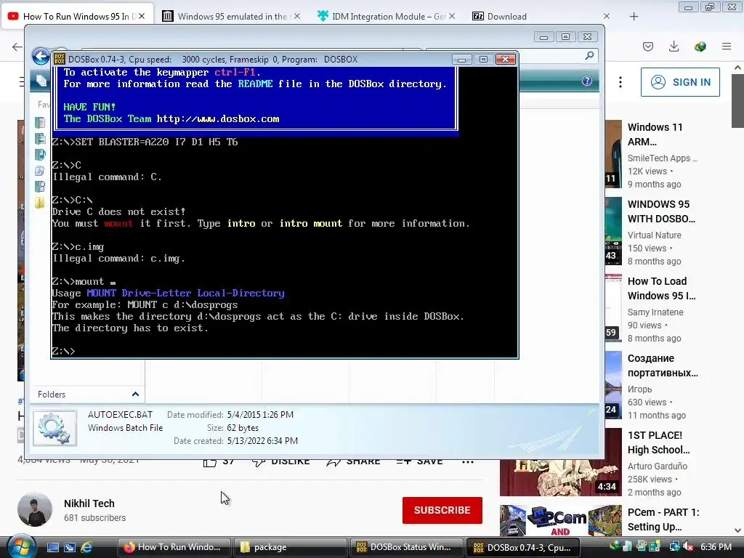Click the video SHARE button
Viewport: 744px width, 558px height.
[353, 461]
